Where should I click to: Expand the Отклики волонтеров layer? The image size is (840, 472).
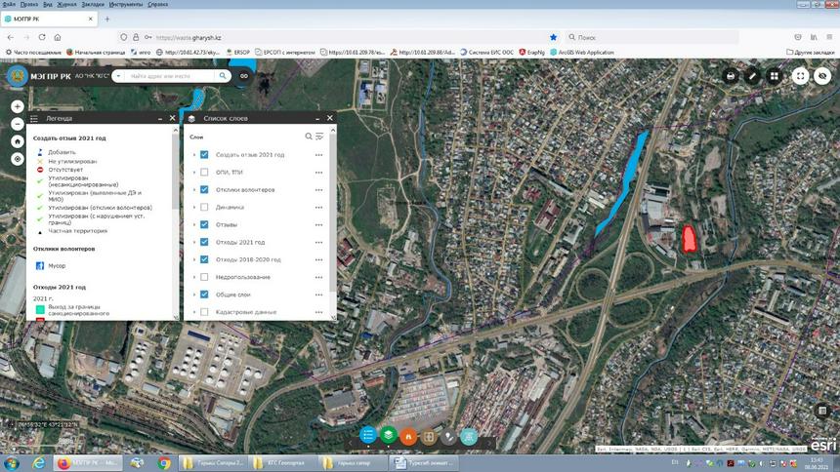coord(193,189)
